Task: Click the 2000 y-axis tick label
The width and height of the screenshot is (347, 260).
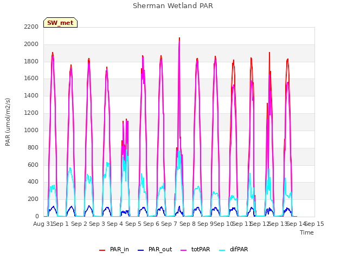Action: tap(31, 44)
